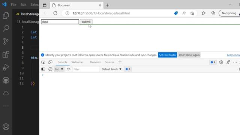This screenshot has height=135, width=240.
Task: Click the shopping price tag icon
Action: (x=176, y=13)
